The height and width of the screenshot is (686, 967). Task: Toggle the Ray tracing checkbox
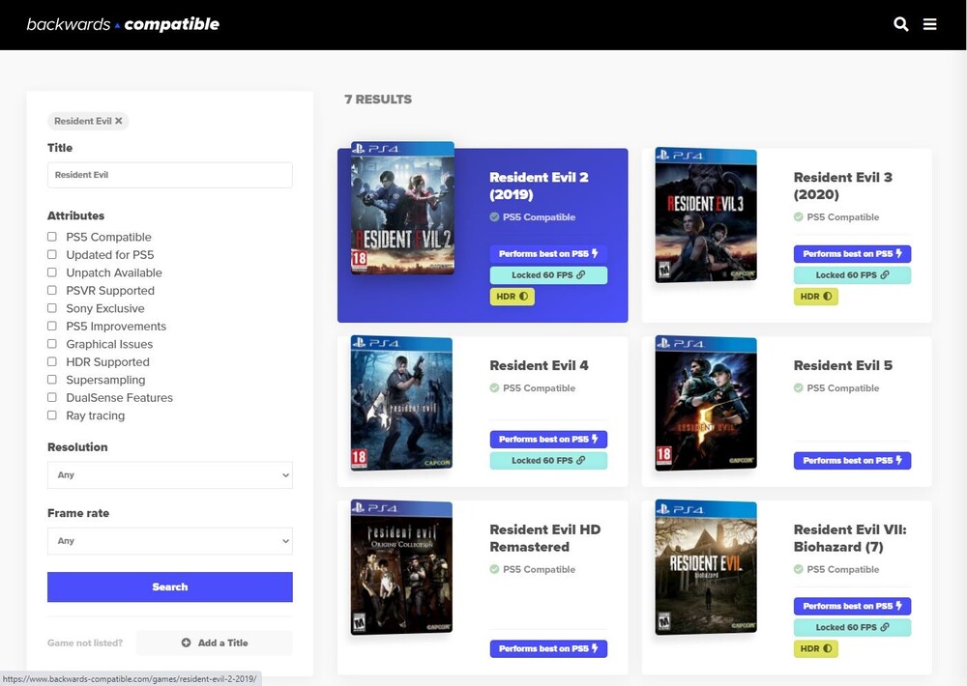pyautogui.click(x=52, y=415)
